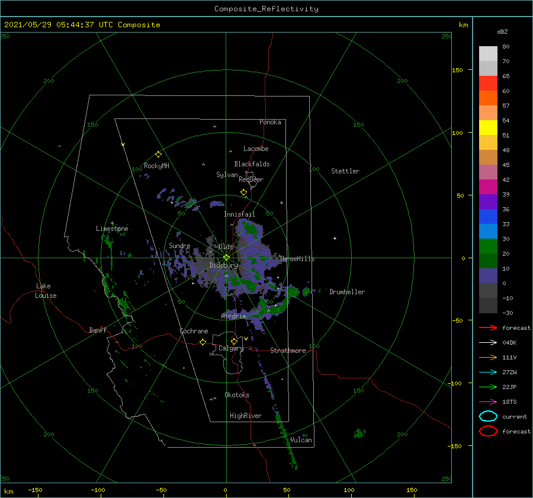
Task: Click the Drumheller city label
Action: point(347,292)
